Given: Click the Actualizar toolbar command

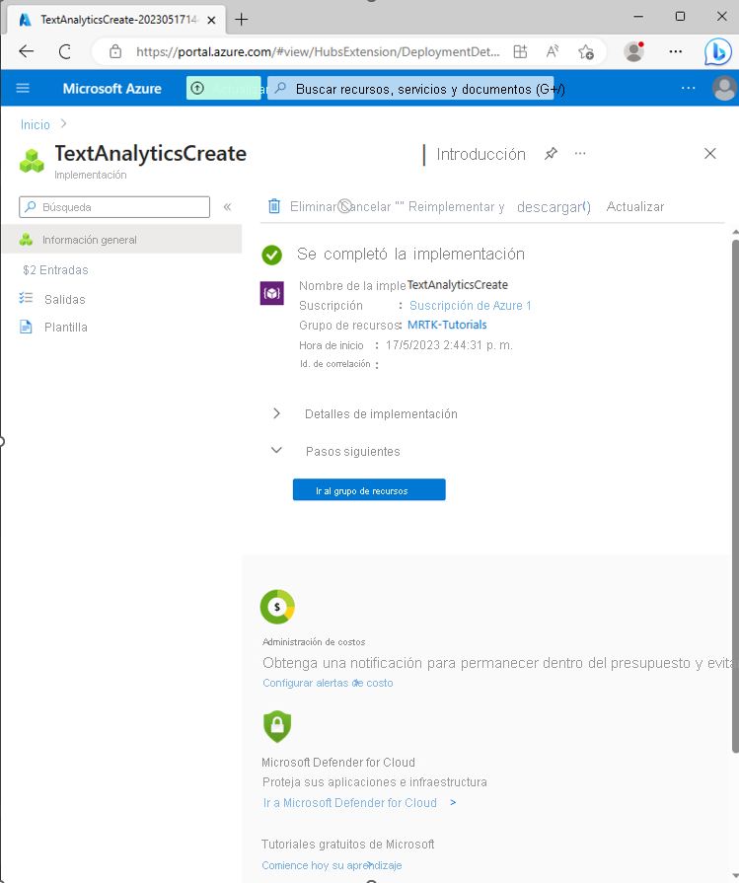Looking at the screenshot, I should 635,206.
